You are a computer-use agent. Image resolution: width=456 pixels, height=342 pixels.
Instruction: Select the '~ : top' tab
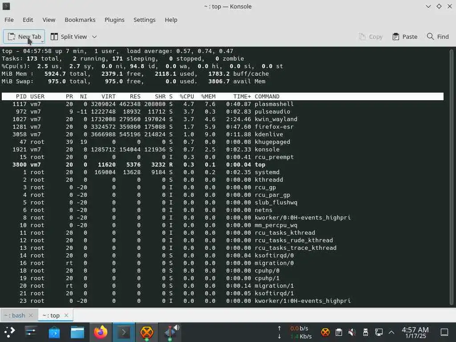click(51, 316)
